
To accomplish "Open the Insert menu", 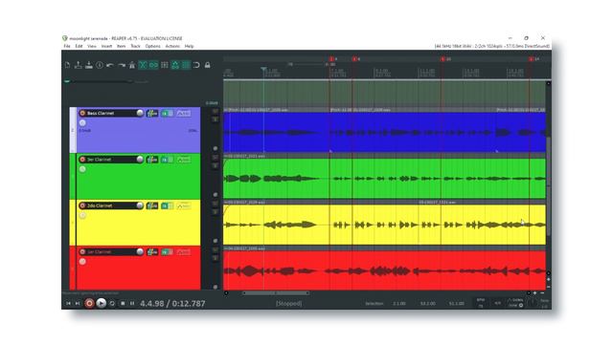I will (x=106, y=46).
